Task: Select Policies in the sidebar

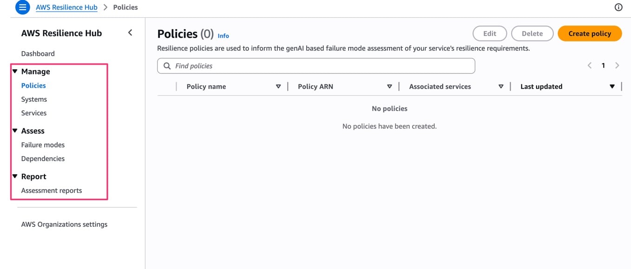Action: [x=33, y=85]
